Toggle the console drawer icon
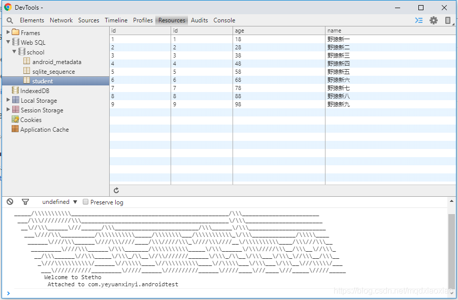This screenshot has width=458, height=300. point(419,20)
